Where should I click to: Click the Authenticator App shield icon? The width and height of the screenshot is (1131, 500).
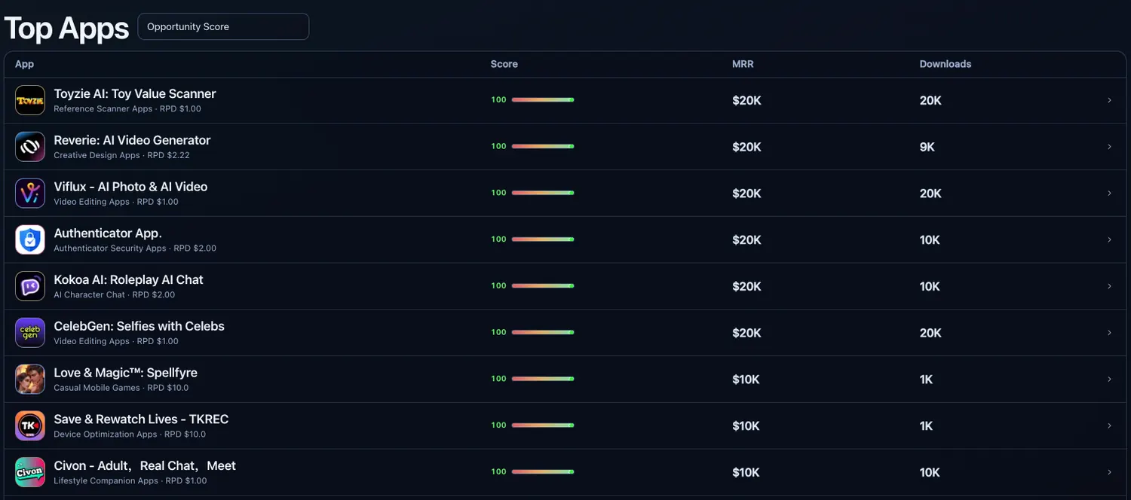30,240
